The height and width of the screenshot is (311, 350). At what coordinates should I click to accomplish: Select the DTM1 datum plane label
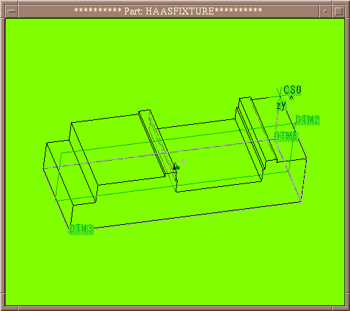click(x=286, y=137)
